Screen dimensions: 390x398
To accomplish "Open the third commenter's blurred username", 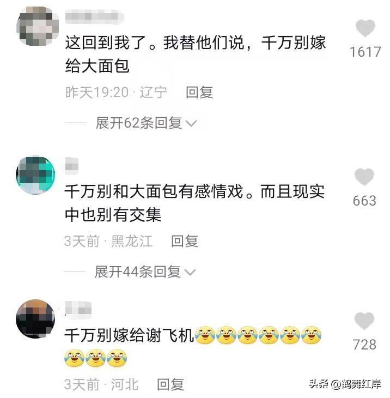I will tap(78, 310).
